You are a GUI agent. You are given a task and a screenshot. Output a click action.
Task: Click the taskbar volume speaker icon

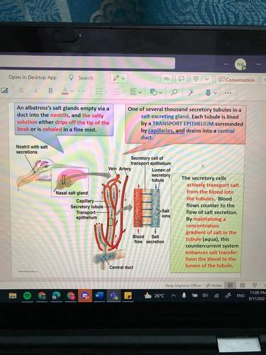pos(206,295)
